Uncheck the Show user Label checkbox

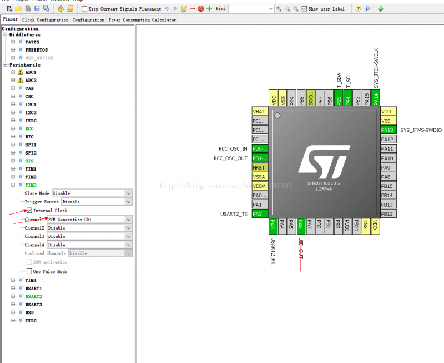pos(304,9)
